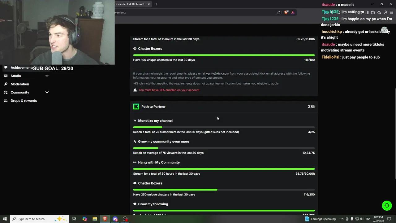Image resolution: width=396 pixels, height=223 pixels.
Task: Open the Brave Wallet icon
Action: click(x=373, y=12)
